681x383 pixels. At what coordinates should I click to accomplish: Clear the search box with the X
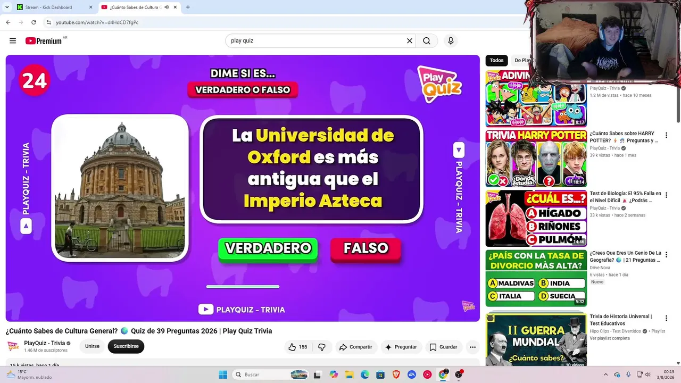(410, 41)
